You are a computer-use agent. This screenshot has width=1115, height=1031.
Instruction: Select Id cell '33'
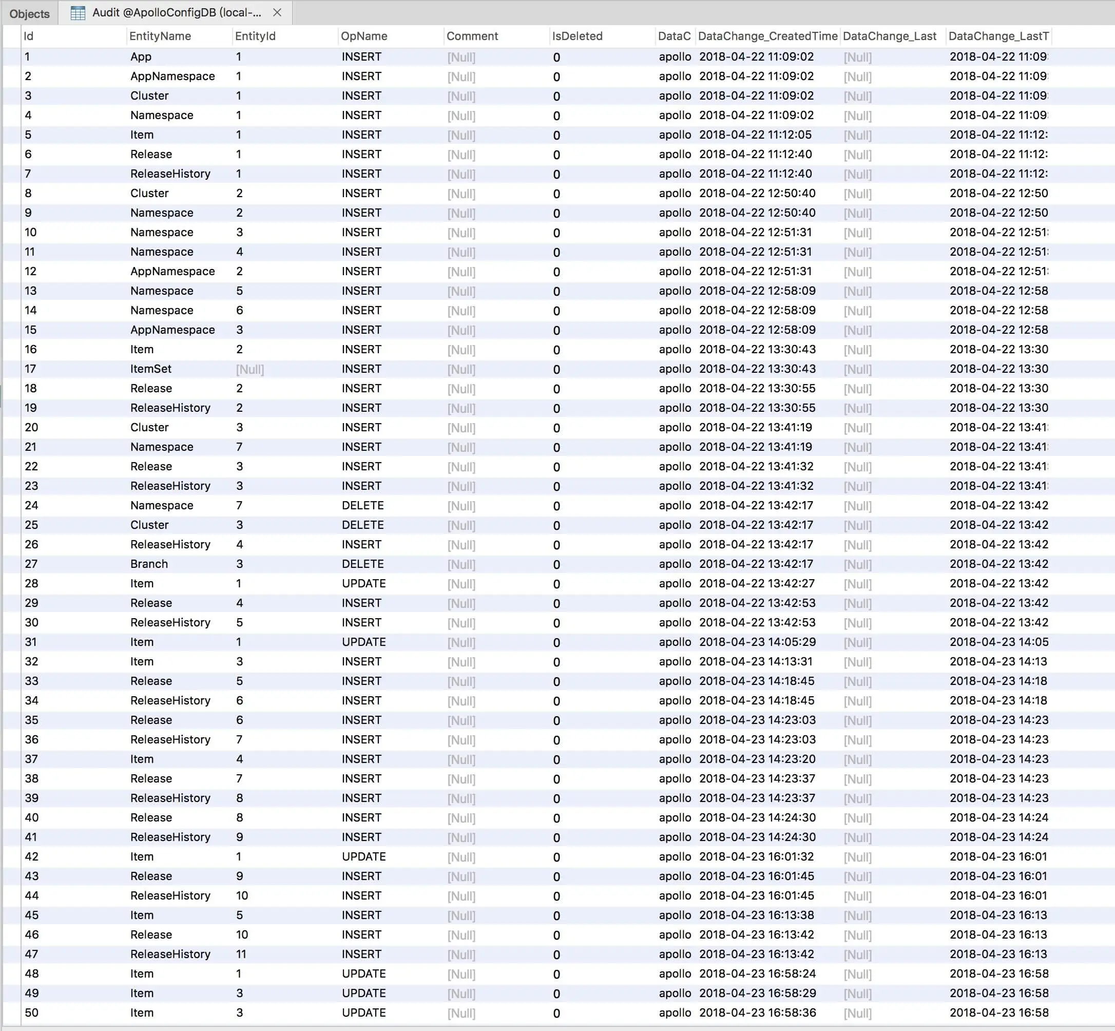(x=32, y=681)
